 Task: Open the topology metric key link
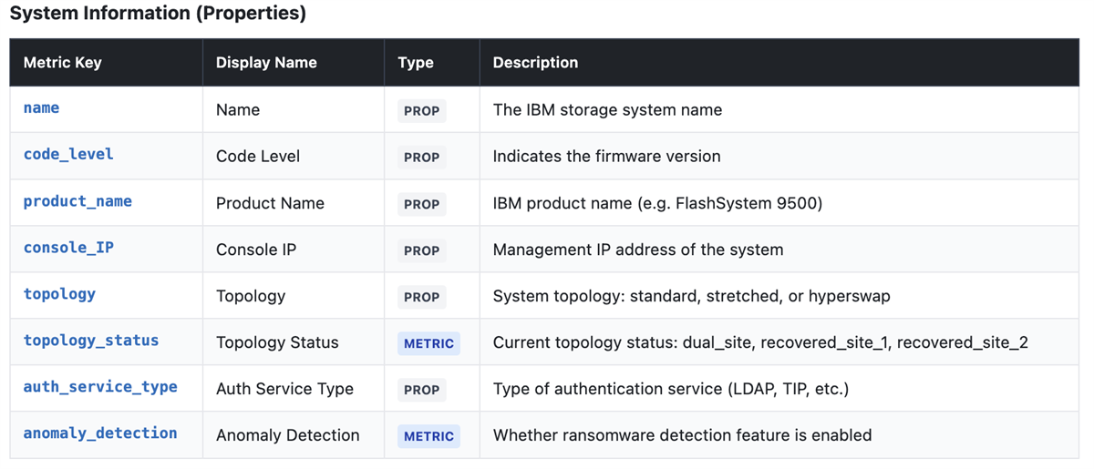tap(59, 294)
